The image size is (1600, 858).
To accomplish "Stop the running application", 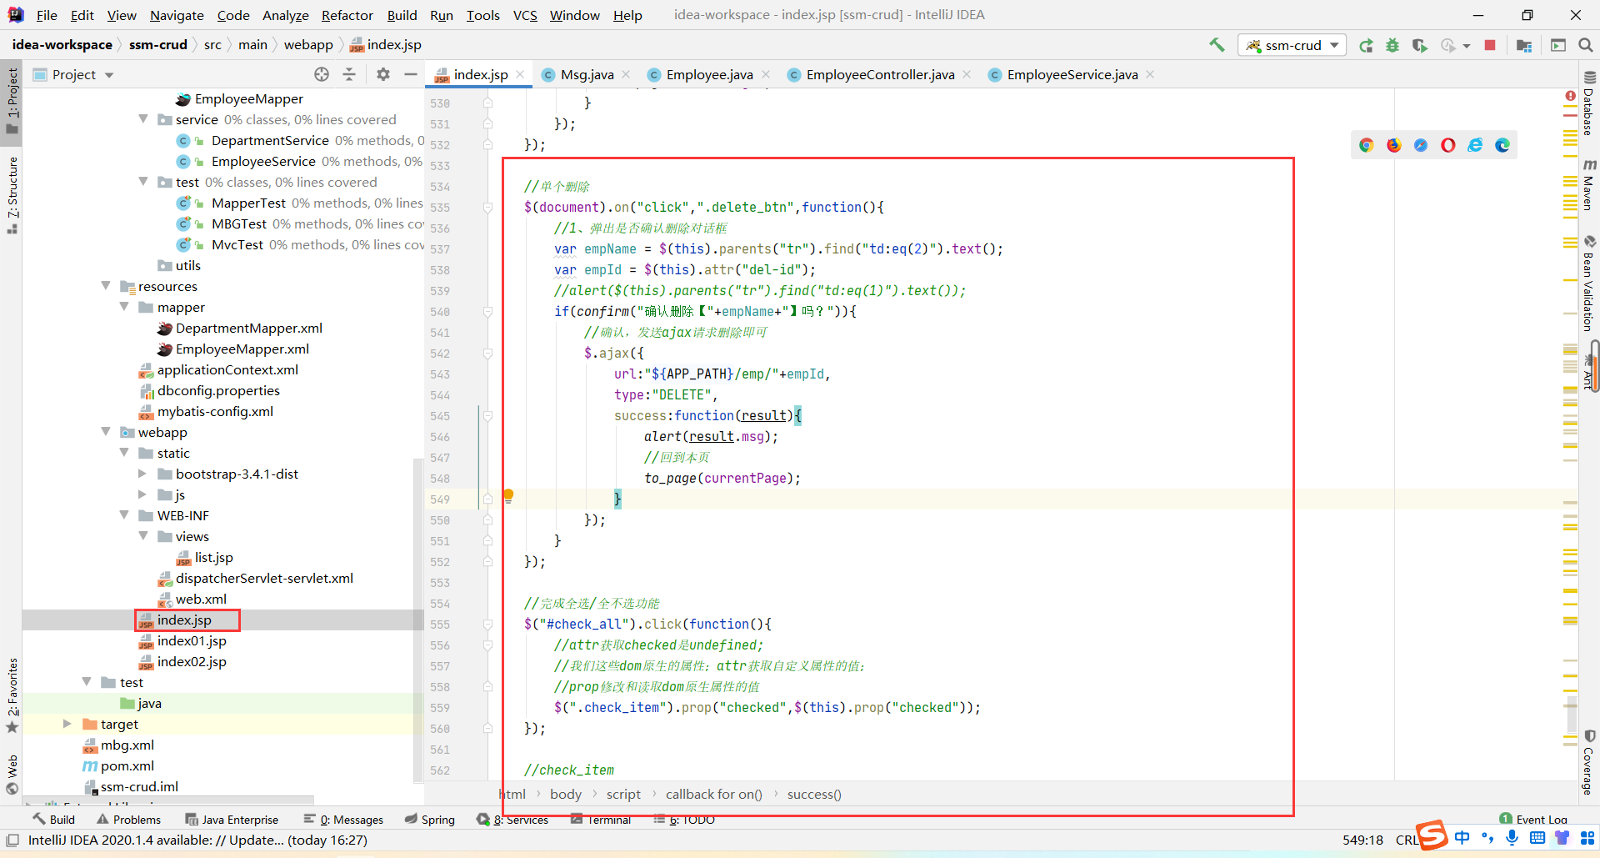I will click(x=1490, y=45).
